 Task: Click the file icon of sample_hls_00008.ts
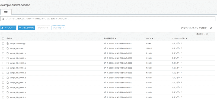tap(8, 87)
